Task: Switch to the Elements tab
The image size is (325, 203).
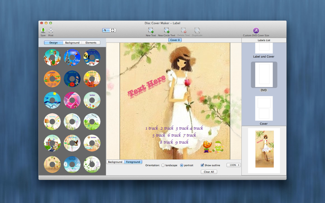Action: click(x=91, y=43)
